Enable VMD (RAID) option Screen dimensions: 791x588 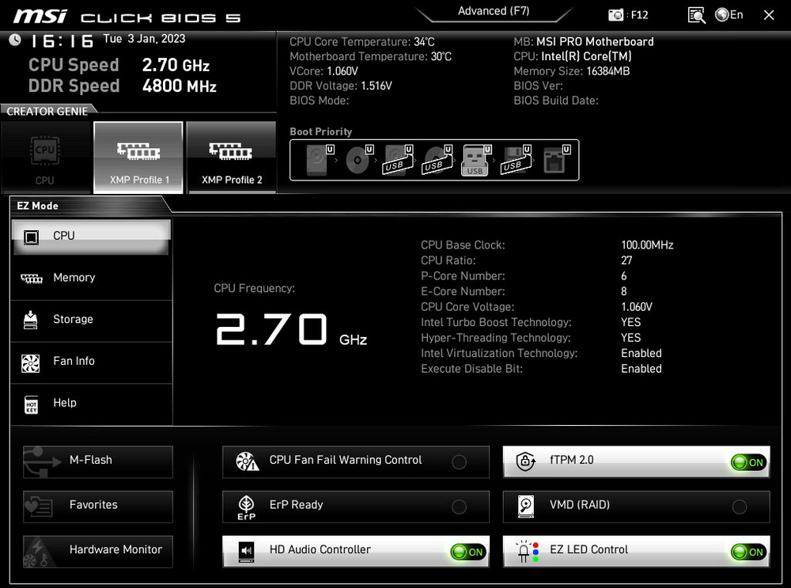(x=636, y=506)
